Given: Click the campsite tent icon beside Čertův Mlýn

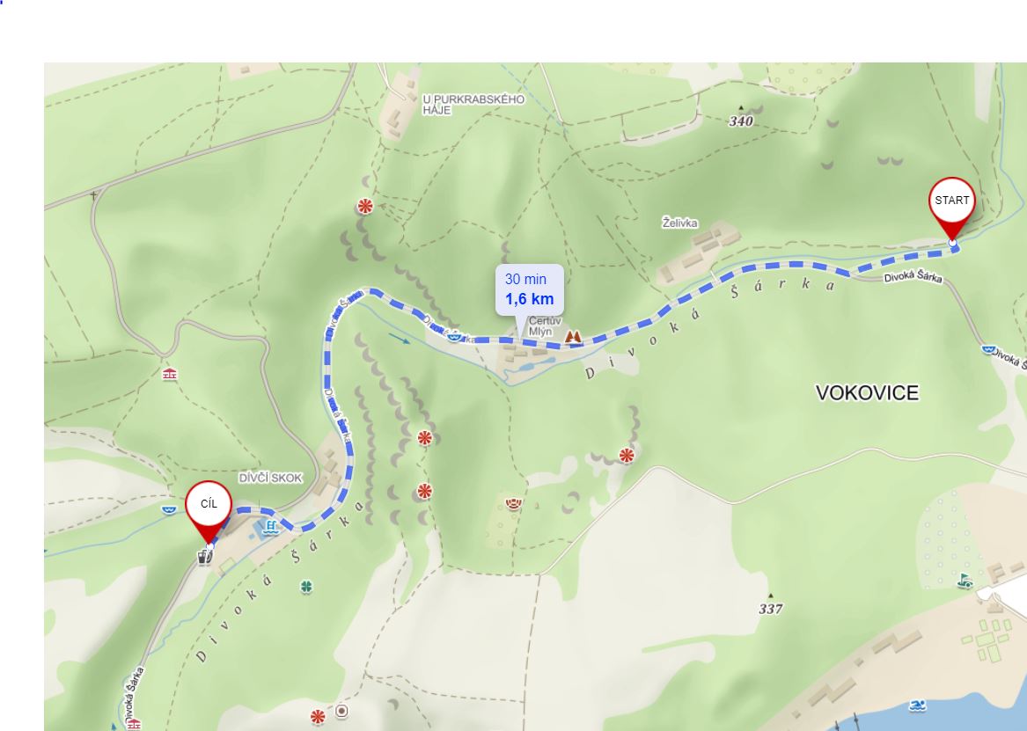Looking at the screenshot, I should [x=573, y=336].
